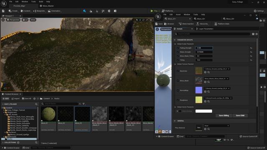Click the white vector color swatch
The image size is (267, 150).
click(204, 111)
